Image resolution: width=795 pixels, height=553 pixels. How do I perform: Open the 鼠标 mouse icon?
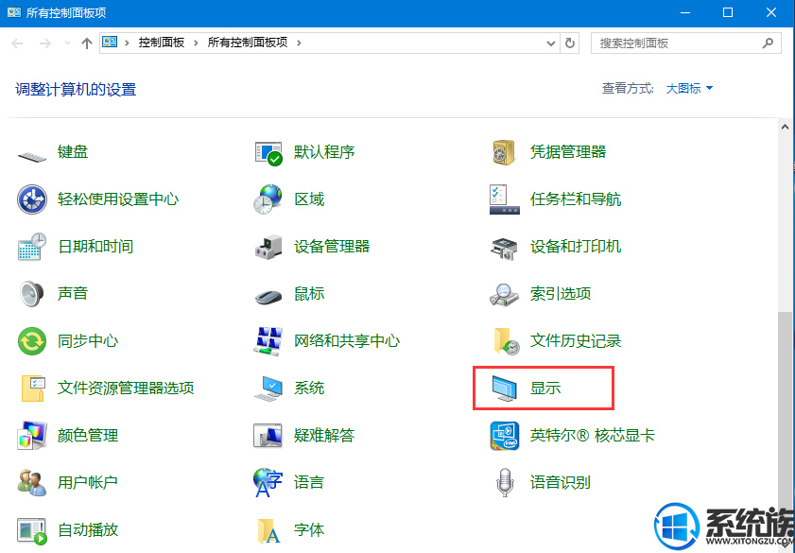(268, 296)
